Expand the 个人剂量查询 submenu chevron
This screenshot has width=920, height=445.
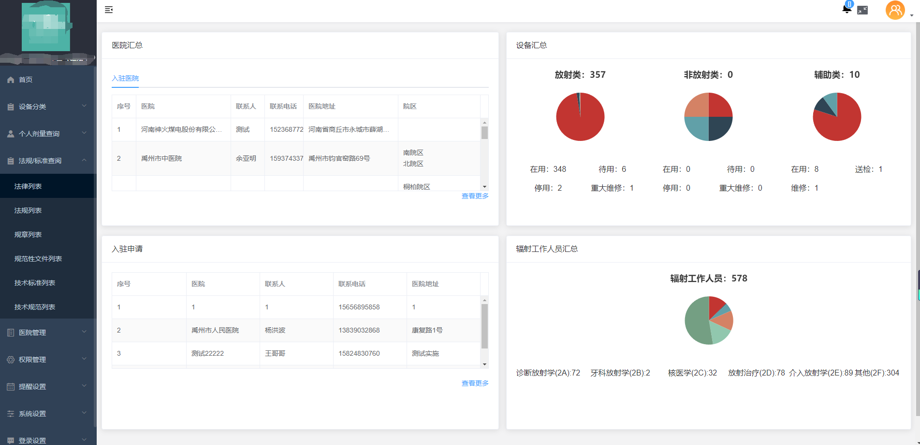tap(84, 133)
